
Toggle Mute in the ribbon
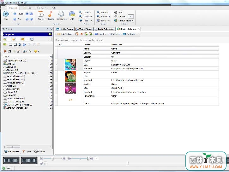pyautogui.click(x=118, y=12)
